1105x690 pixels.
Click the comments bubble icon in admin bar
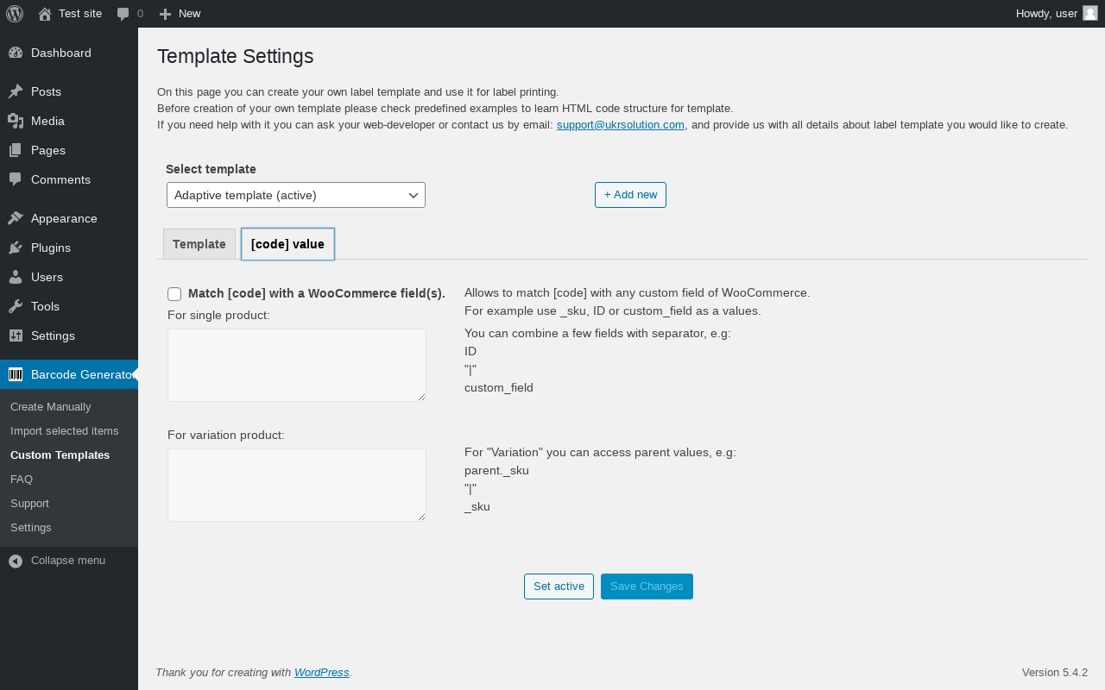point(123,14)
